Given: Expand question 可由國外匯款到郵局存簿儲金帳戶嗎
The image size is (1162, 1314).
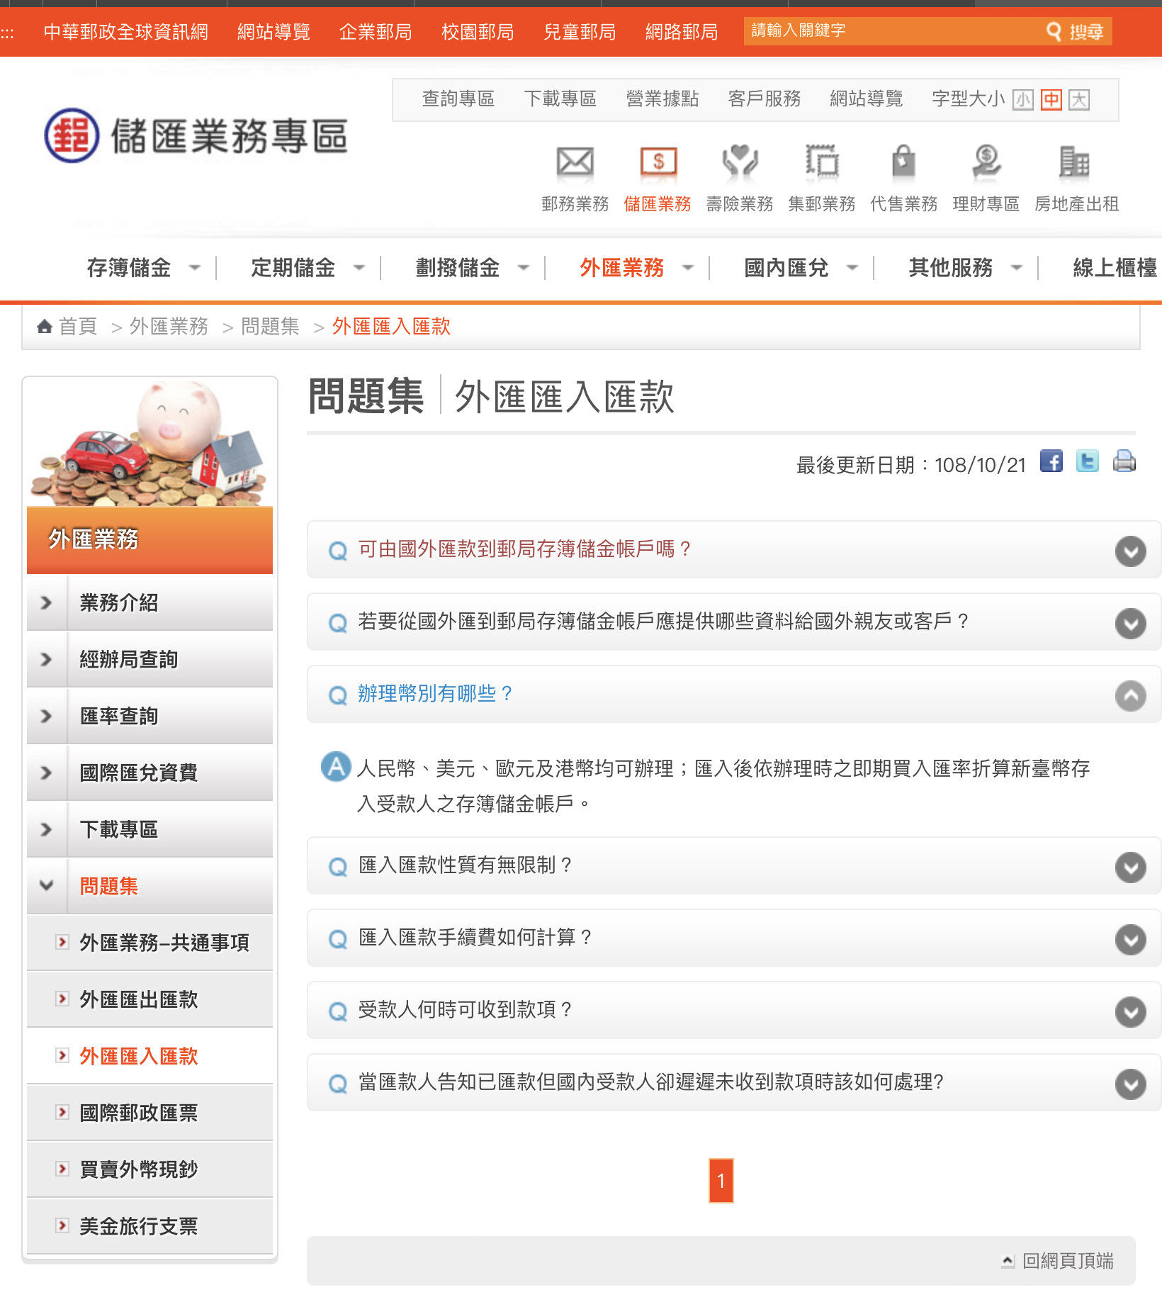Looking at the screenshot, I should click(733, 550).
